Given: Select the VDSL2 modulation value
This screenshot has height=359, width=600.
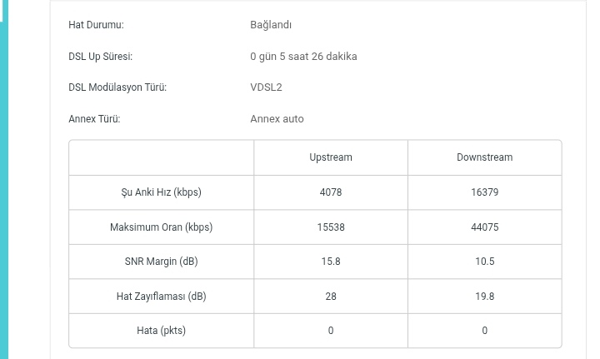Looking at the screenshot, I should pos(266,87).
